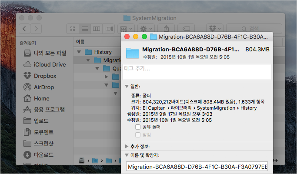Viewport: 297px width, 174px height.
Task: Open the Dropbox toolbar dropdown
Action: coord(215,29)
